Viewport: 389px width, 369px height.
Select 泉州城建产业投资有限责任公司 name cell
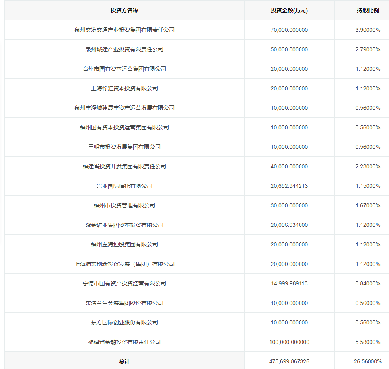pos(124,49)
